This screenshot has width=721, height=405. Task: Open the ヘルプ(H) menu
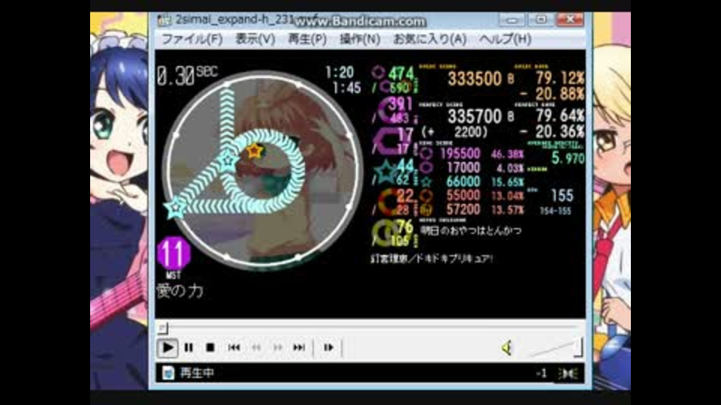pyautogui.click(x=505, y=39)
